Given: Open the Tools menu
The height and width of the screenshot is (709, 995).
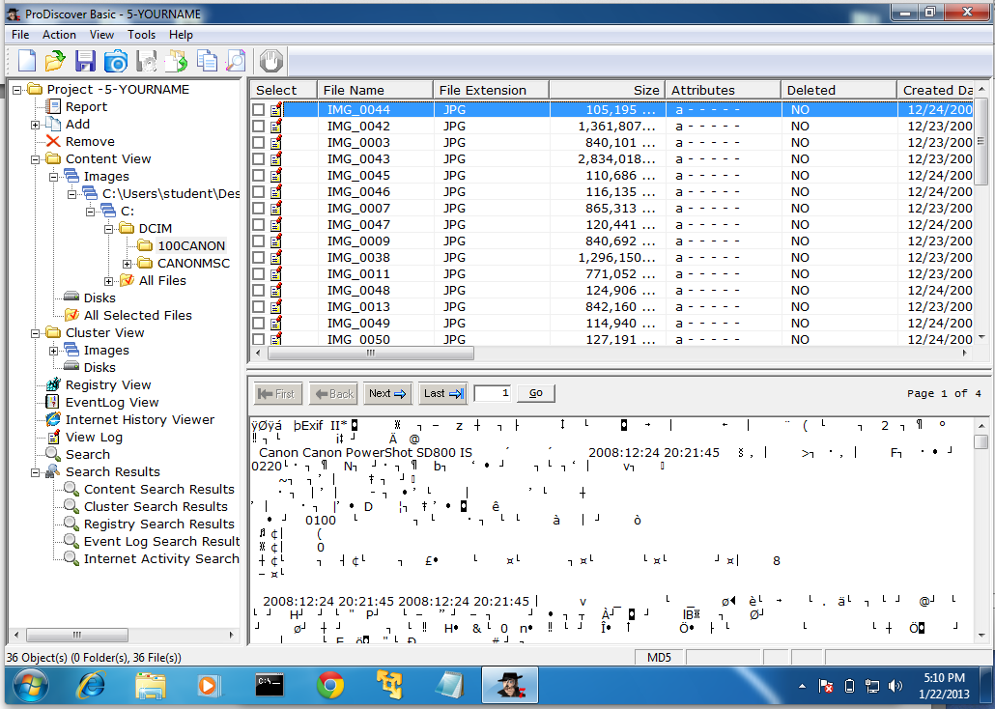Looking at the screenshot, I should coord(141,35).
